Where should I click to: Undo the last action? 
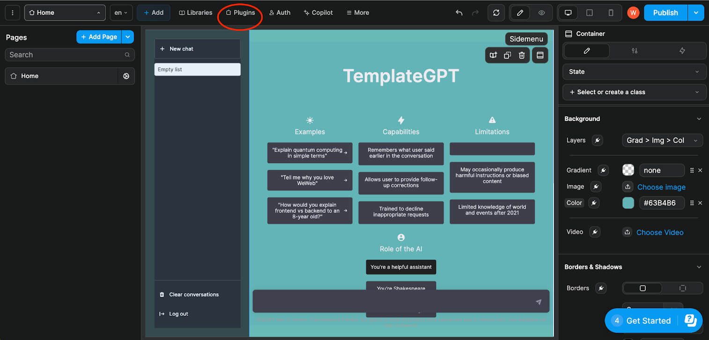pyautogui.click(x=459, y=13)
